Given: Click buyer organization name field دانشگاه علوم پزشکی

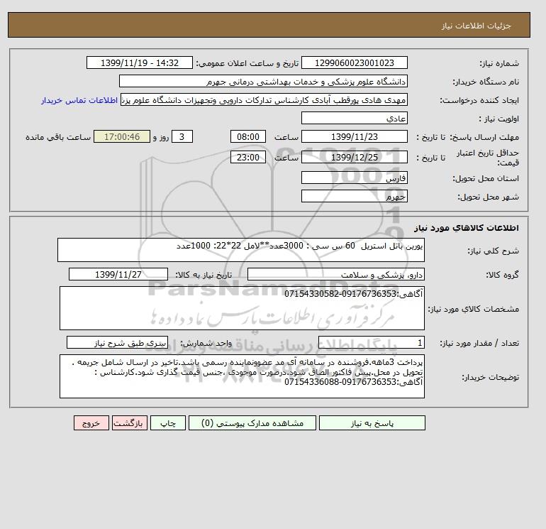Looking at the screenshot, I should point(263,81).
